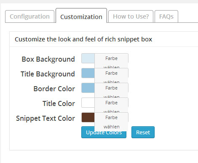The image size is (198, 163).
Task: Click the Reset button
Action: point(143,132)
